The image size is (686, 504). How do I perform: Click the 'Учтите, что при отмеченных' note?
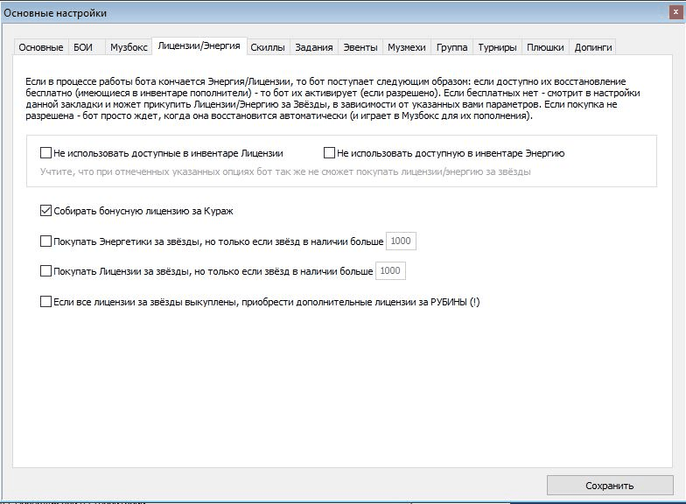pyautogui.click(x=285, y=171)
